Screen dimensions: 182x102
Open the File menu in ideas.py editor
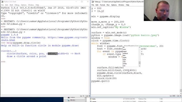93,5
